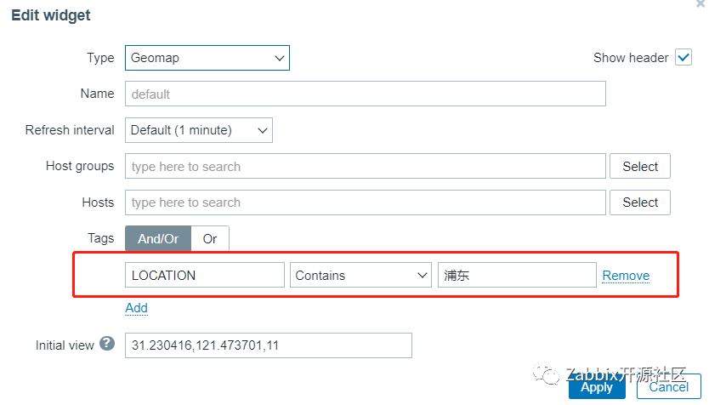This screenshot has width=709, height=405.
Task: Select the And/Or tags evaluation option
Action: [158, 239]
